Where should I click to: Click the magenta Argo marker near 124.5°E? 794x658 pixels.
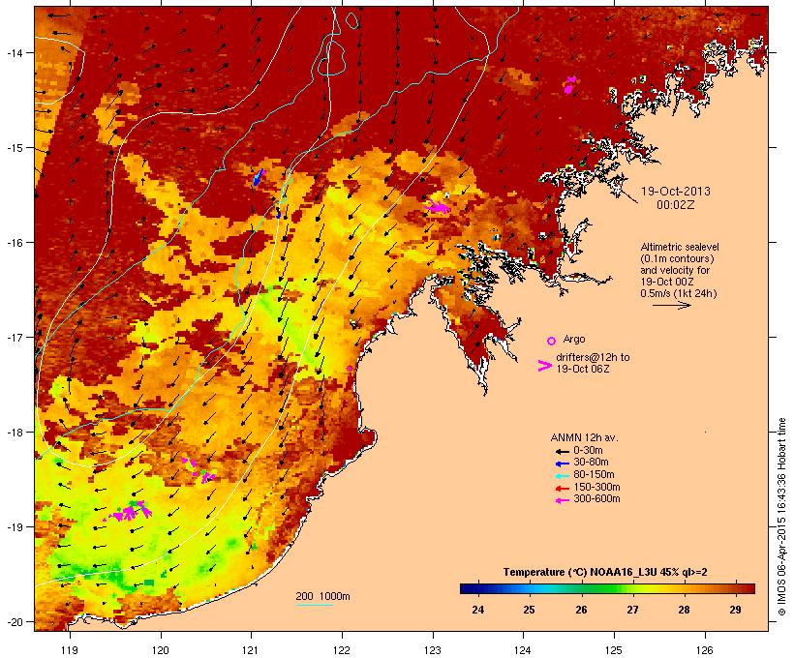click(x=569, y=85)
